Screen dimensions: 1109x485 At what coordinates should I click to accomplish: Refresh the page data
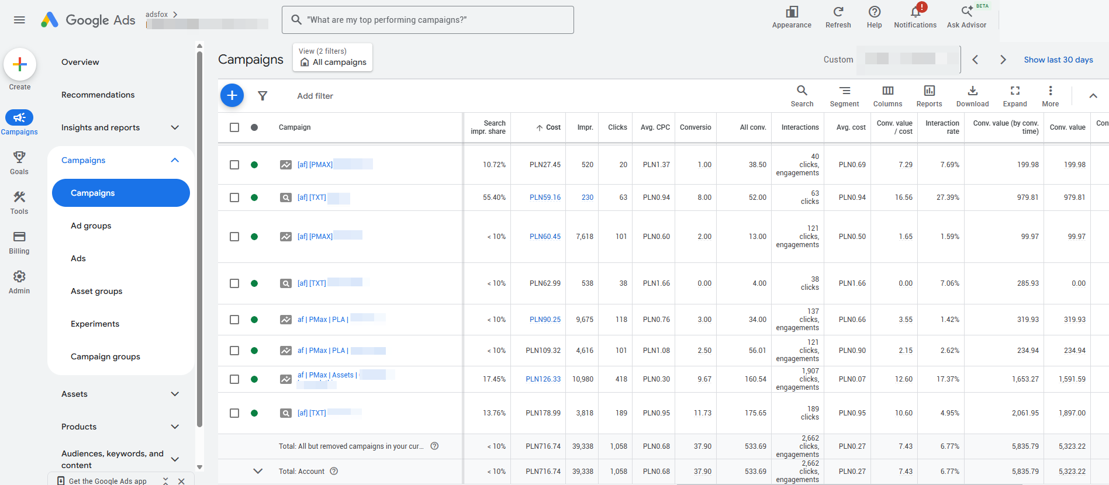838,17
